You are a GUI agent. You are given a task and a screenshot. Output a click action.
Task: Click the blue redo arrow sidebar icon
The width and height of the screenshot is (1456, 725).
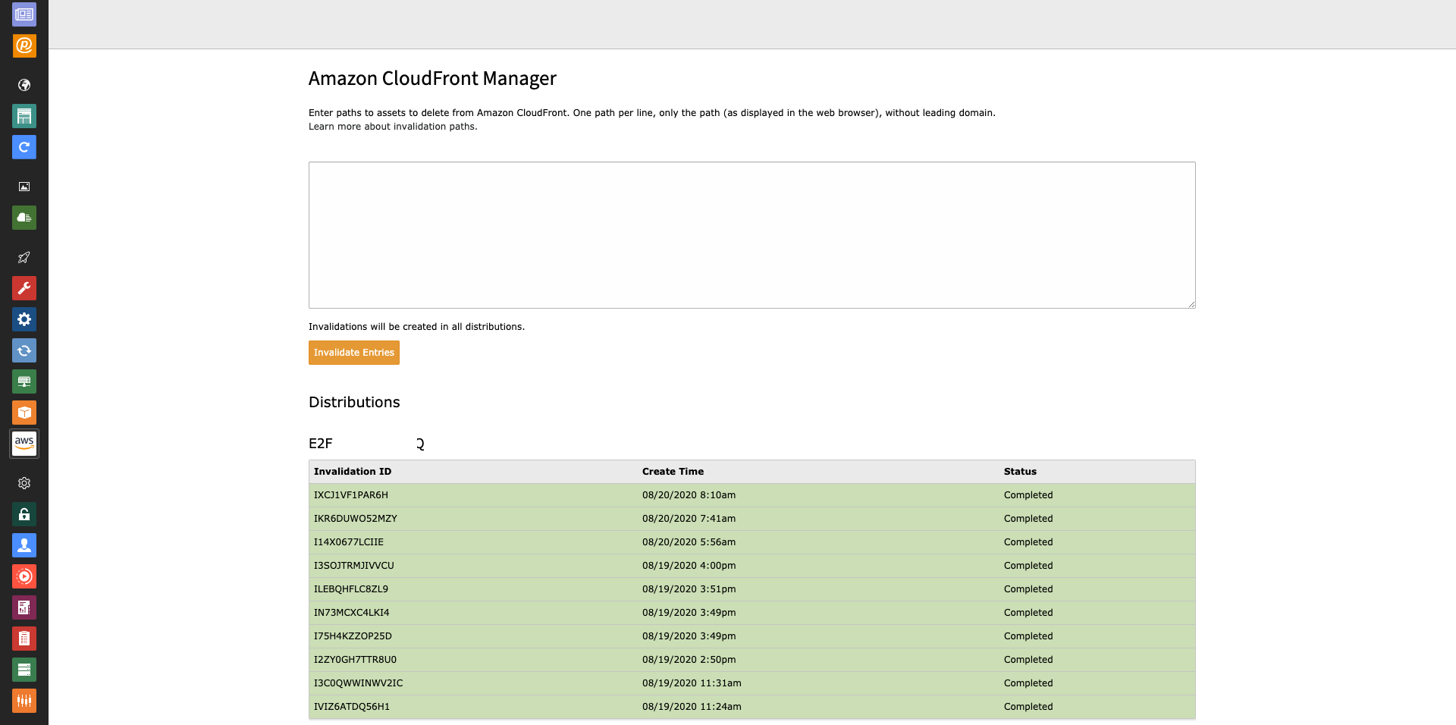[24, 147]
